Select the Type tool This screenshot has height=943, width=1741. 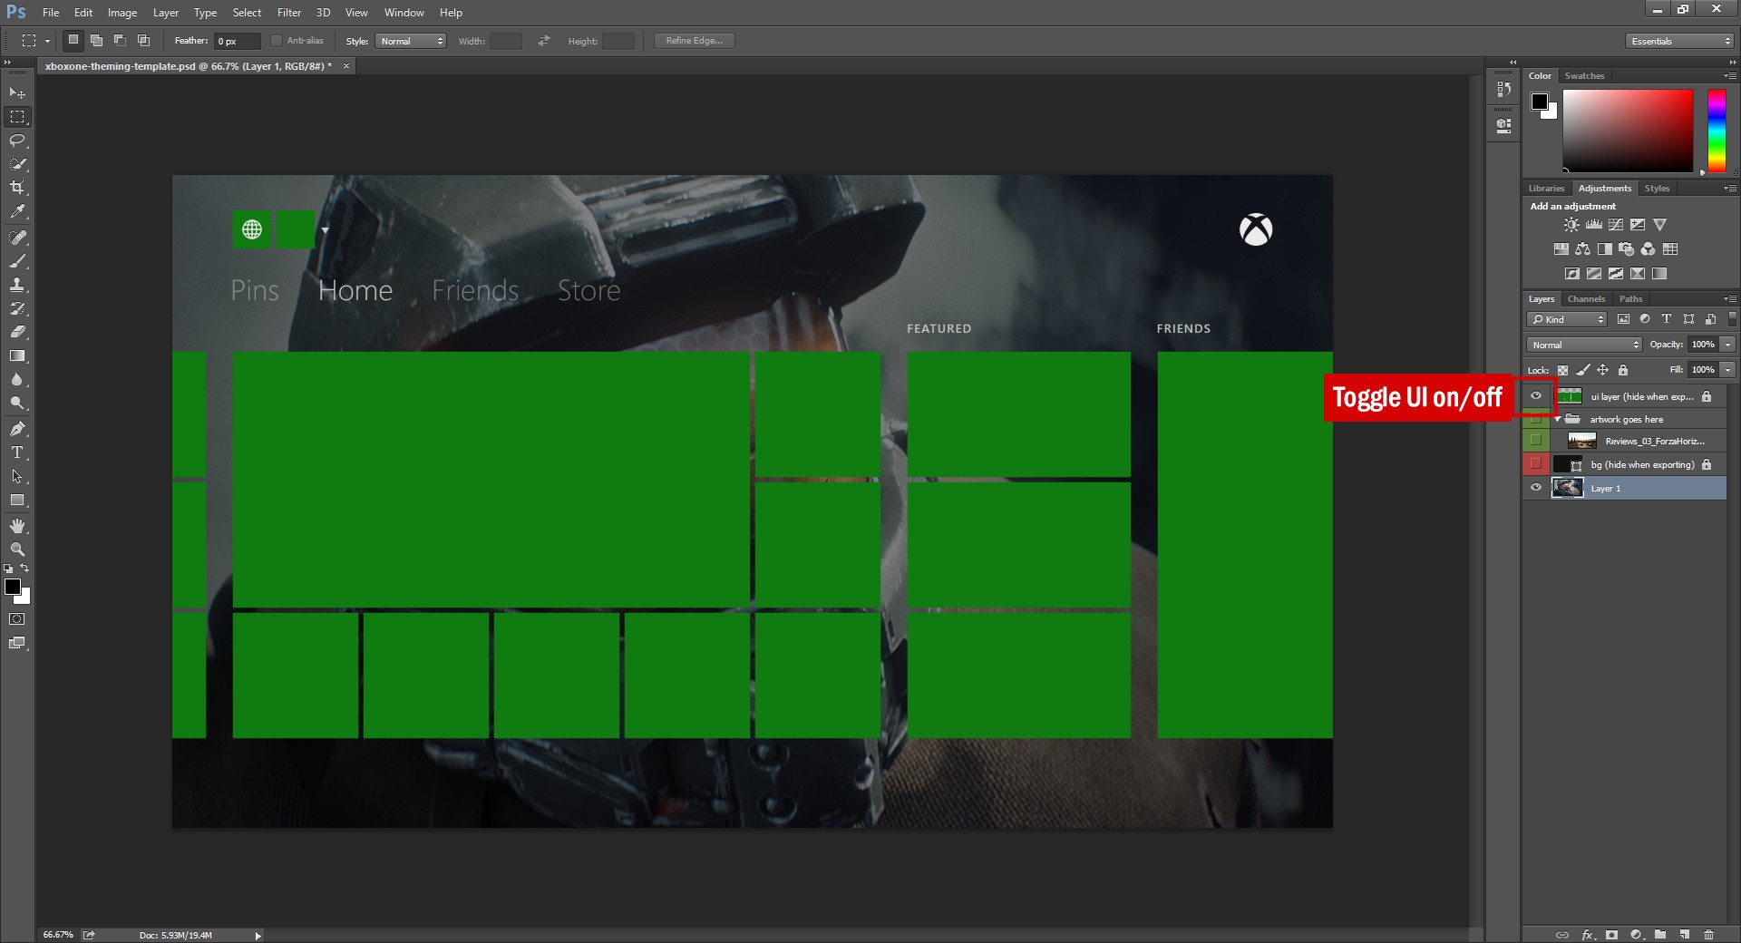pos(16,452)
